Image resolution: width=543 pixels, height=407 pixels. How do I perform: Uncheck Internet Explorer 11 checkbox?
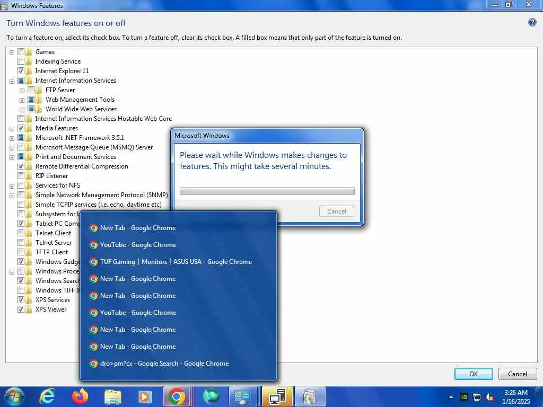[21, 71]
